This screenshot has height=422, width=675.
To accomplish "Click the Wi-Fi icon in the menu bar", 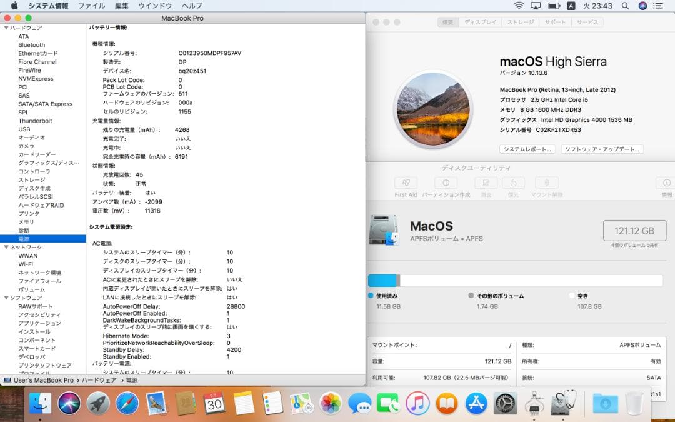I will 519,6.
